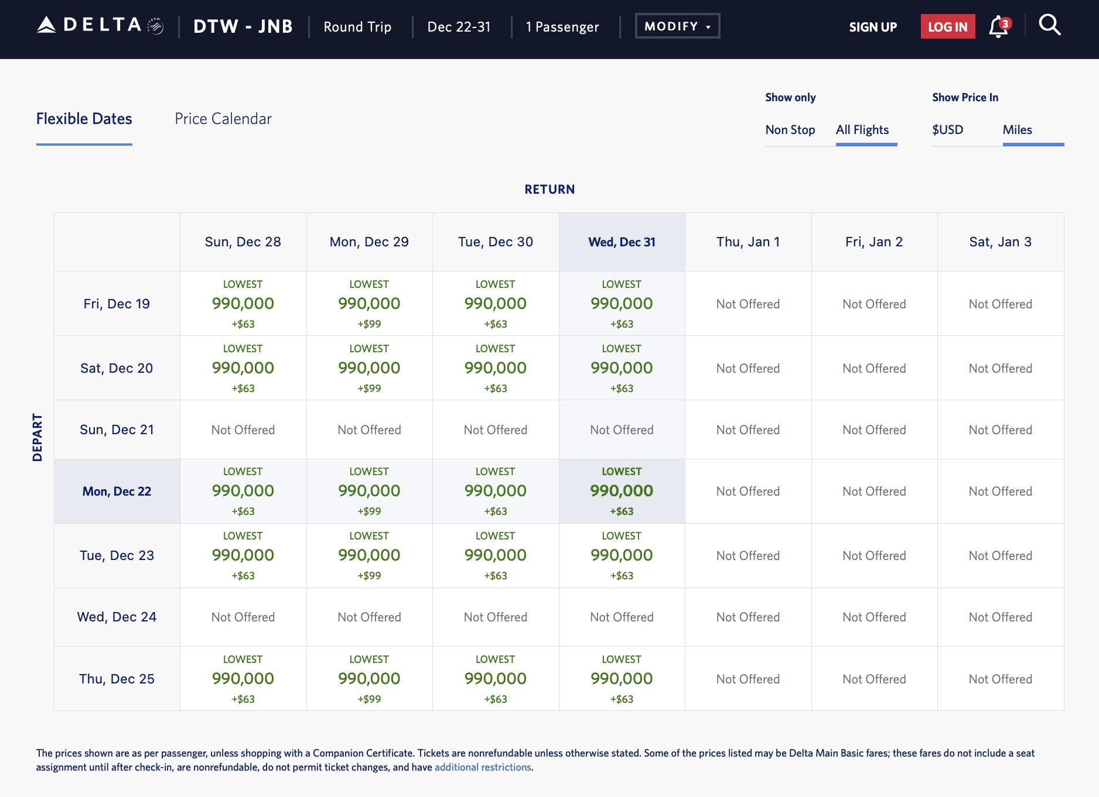Show prices in $USD
The width and height of the screenshot is (1099, 797).
pyautogui.click(x=947, y=130)
